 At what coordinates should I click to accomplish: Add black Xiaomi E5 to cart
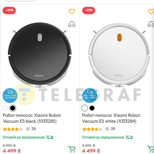point(72,149)
